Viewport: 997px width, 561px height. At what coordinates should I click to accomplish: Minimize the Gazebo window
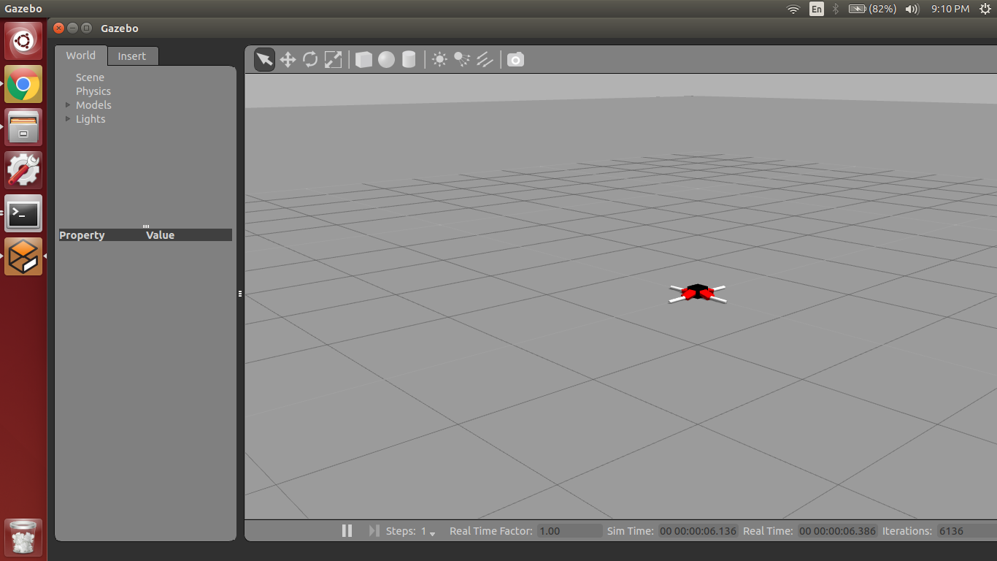[72, 28]
